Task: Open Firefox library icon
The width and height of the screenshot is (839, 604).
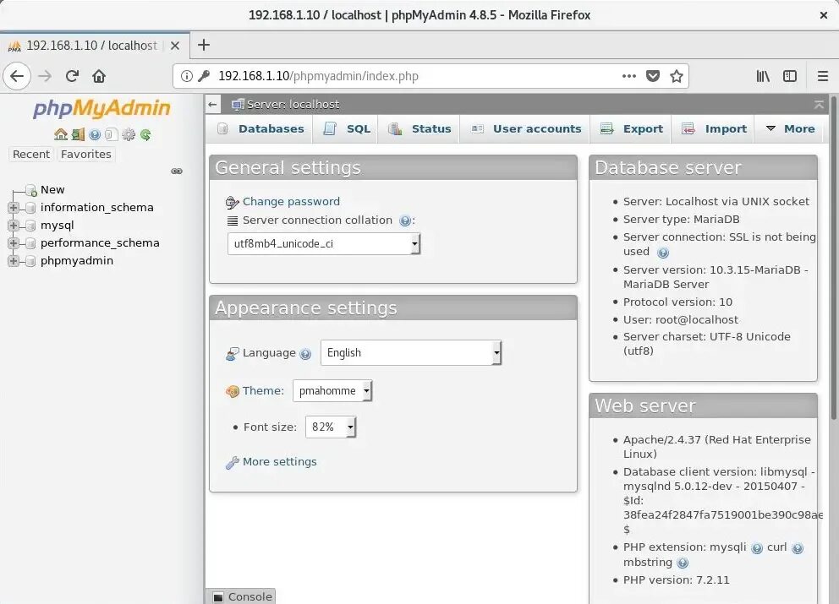Action: click(x=763, y=76)
